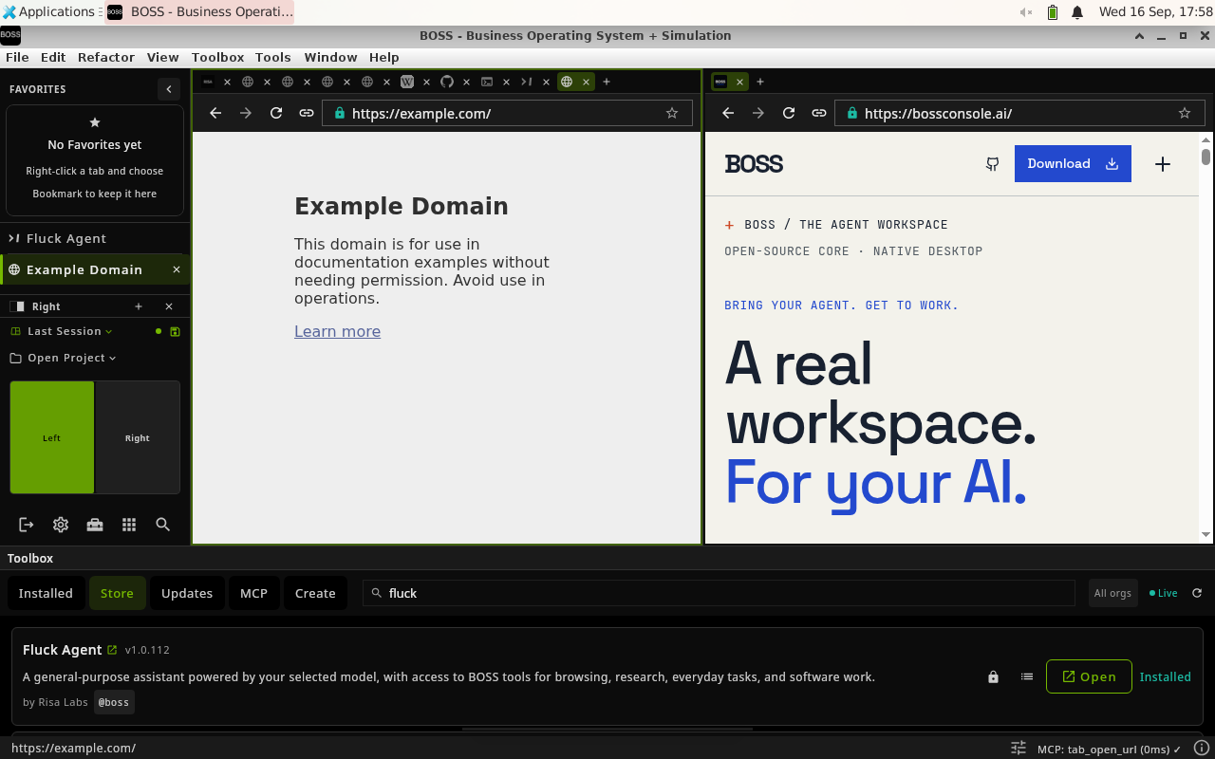1215x759 pixels.
Task: Expand the plus menu on BOSS page
Action: click(x=1163, y=164)
